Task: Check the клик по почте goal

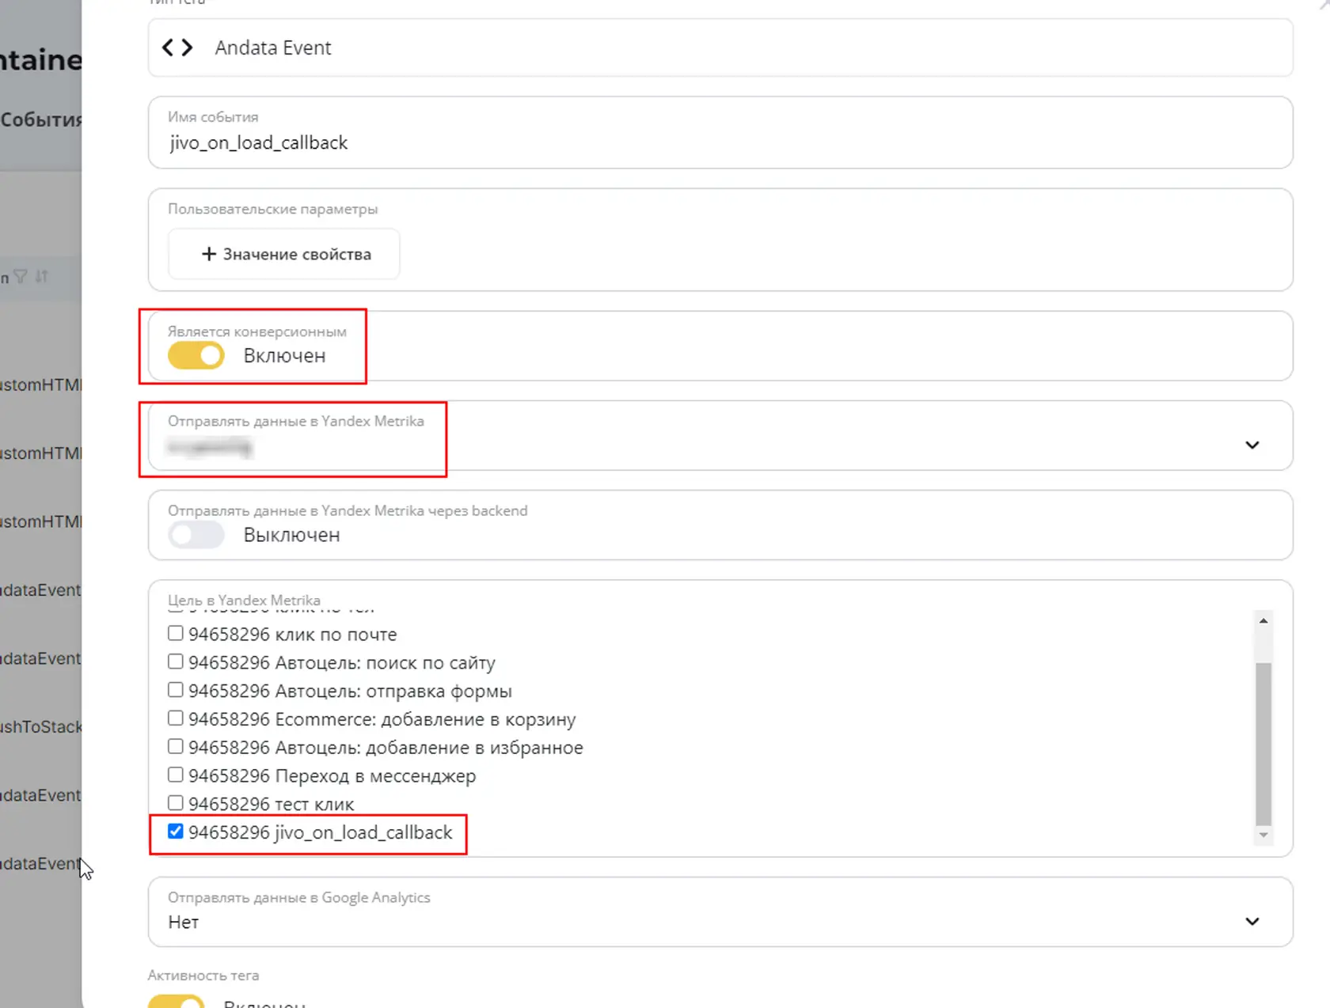Action: 176,634
